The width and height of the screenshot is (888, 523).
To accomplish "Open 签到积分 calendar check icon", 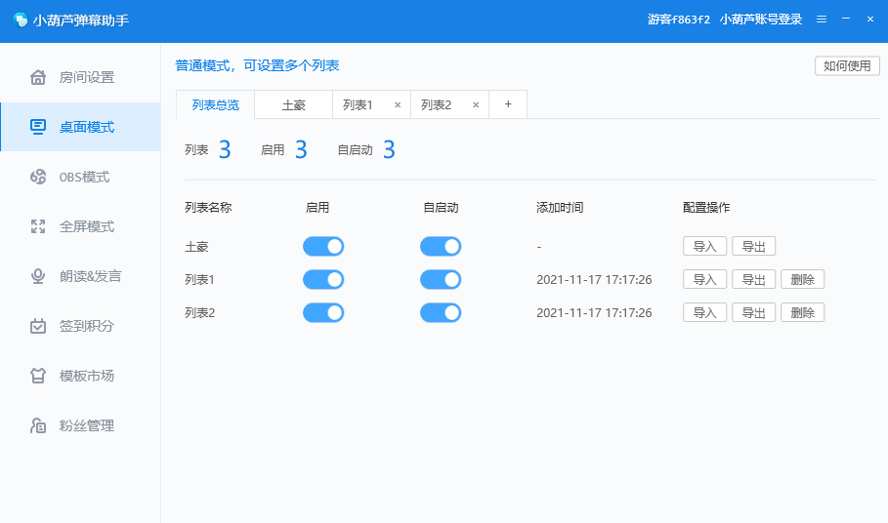I will (38, 326).
